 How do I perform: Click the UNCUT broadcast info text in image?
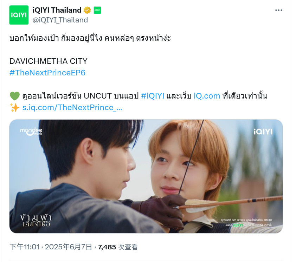pos(246,222)
